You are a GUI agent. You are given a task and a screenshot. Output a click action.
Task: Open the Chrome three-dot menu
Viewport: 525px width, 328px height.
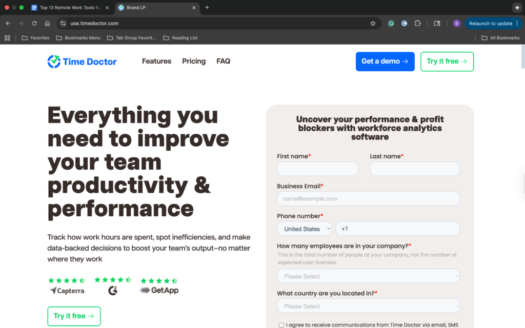(x=517, y=24)
